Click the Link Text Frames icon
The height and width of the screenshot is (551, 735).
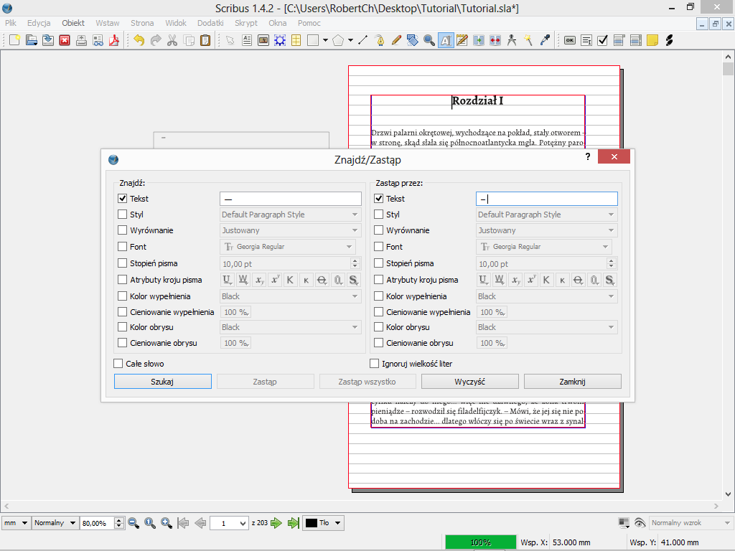point(478,40)
